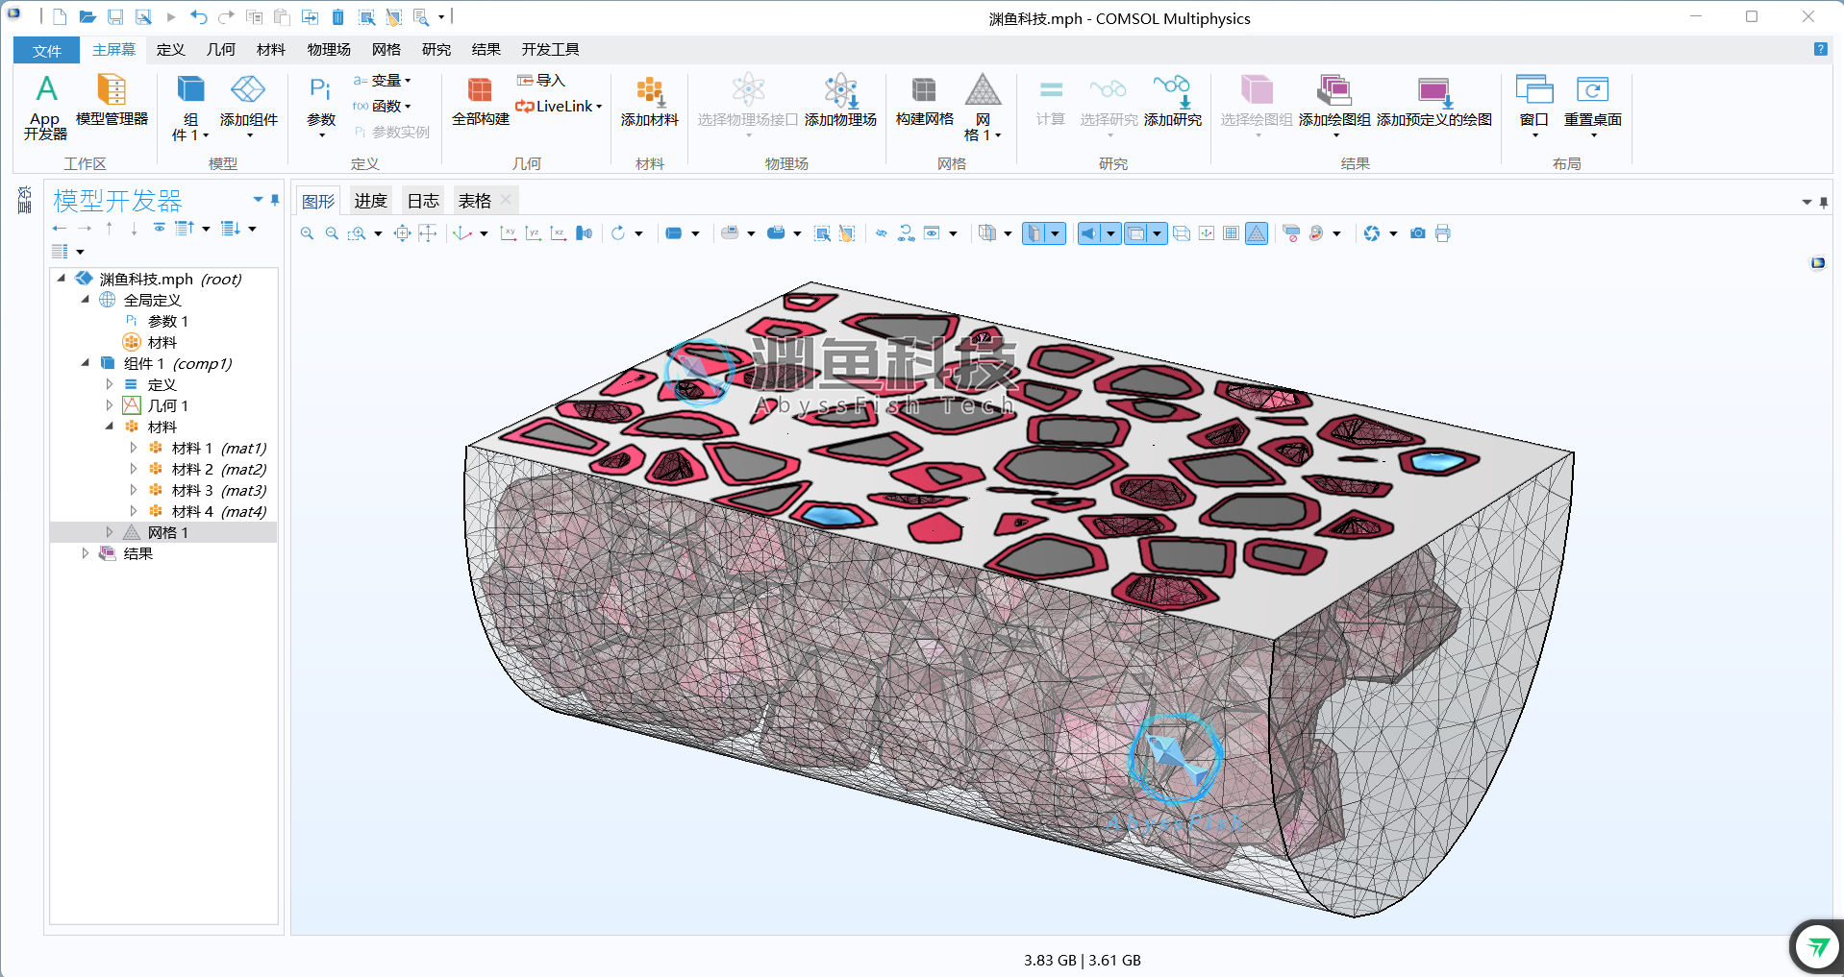Image resolution: width=1844 pixels, height=977 pixels.
Task: Toggle the grid display in the graphics toolbar
Action: (x=1231, y=233)
